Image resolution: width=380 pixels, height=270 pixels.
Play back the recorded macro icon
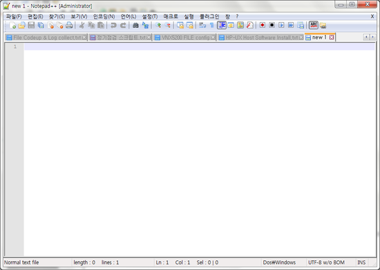pos(281,25)
